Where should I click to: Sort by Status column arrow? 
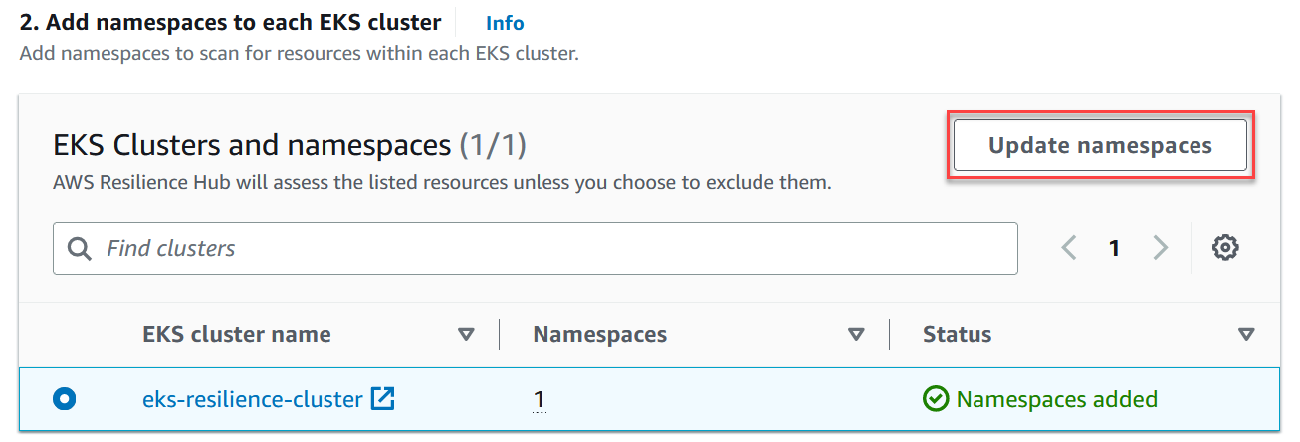pos(1246,335)
